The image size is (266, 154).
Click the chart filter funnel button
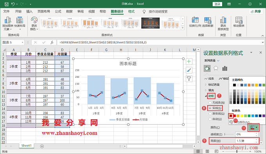pyautogui.click(x=189, y=79)
